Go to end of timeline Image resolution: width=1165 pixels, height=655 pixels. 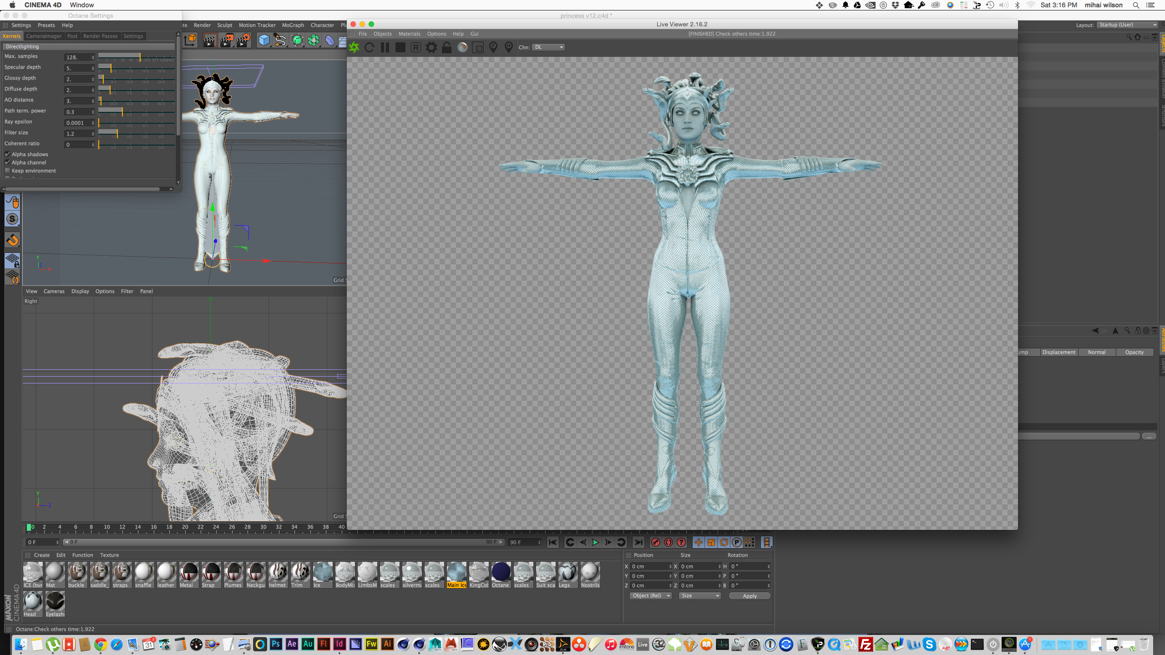pyautogui.click(x=638, y=542)
